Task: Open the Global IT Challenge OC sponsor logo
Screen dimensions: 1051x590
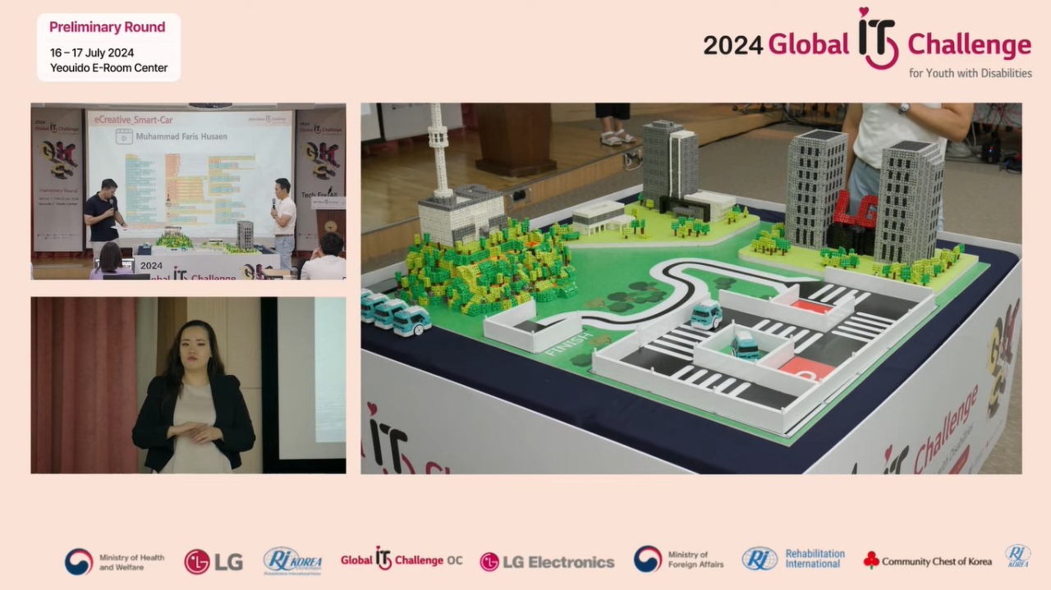Action: [x=402, y=560]
